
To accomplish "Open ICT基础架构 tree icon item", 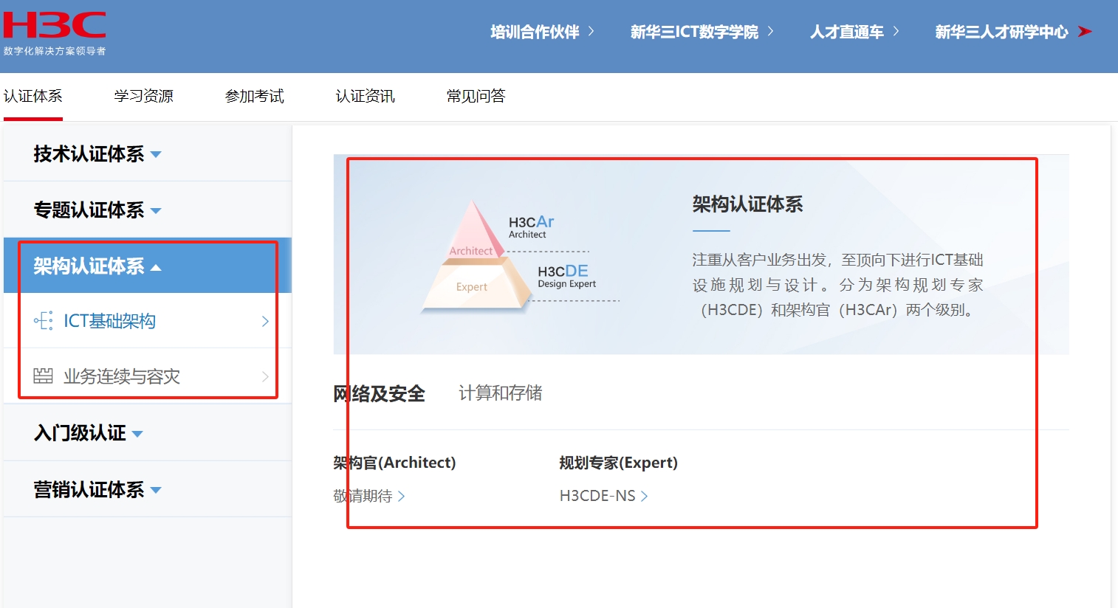I will click(44, 321).
